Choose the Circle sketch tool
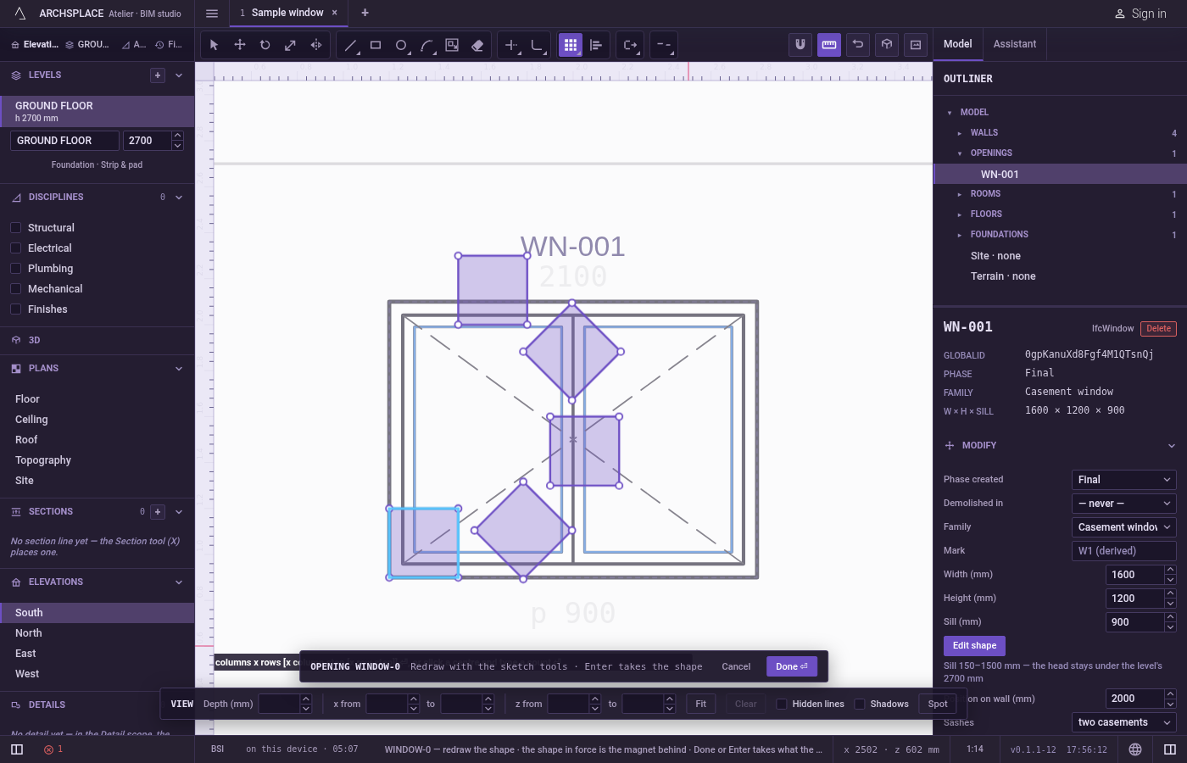This screenshot has height=763, width=1187. click(401, 45)
